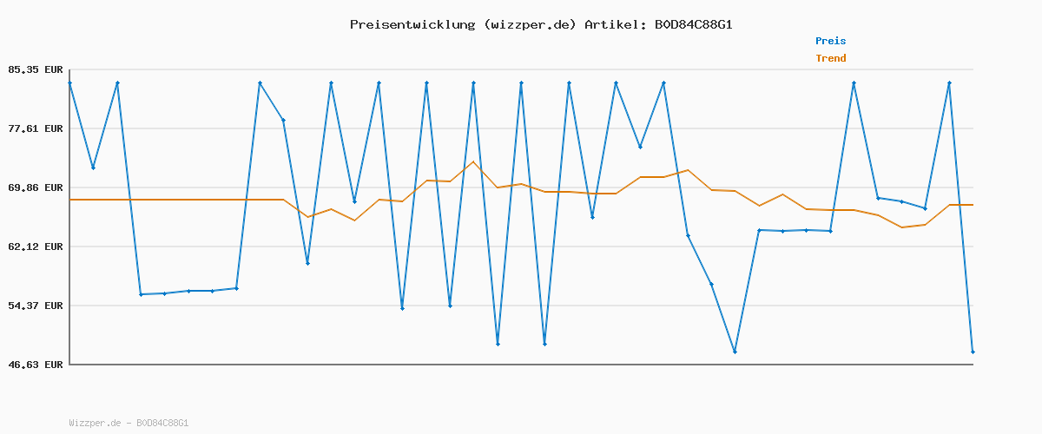Click the Preis legend label
Image resolution: width=1042 pixels, height=434 pixels.
coord(830,41)
